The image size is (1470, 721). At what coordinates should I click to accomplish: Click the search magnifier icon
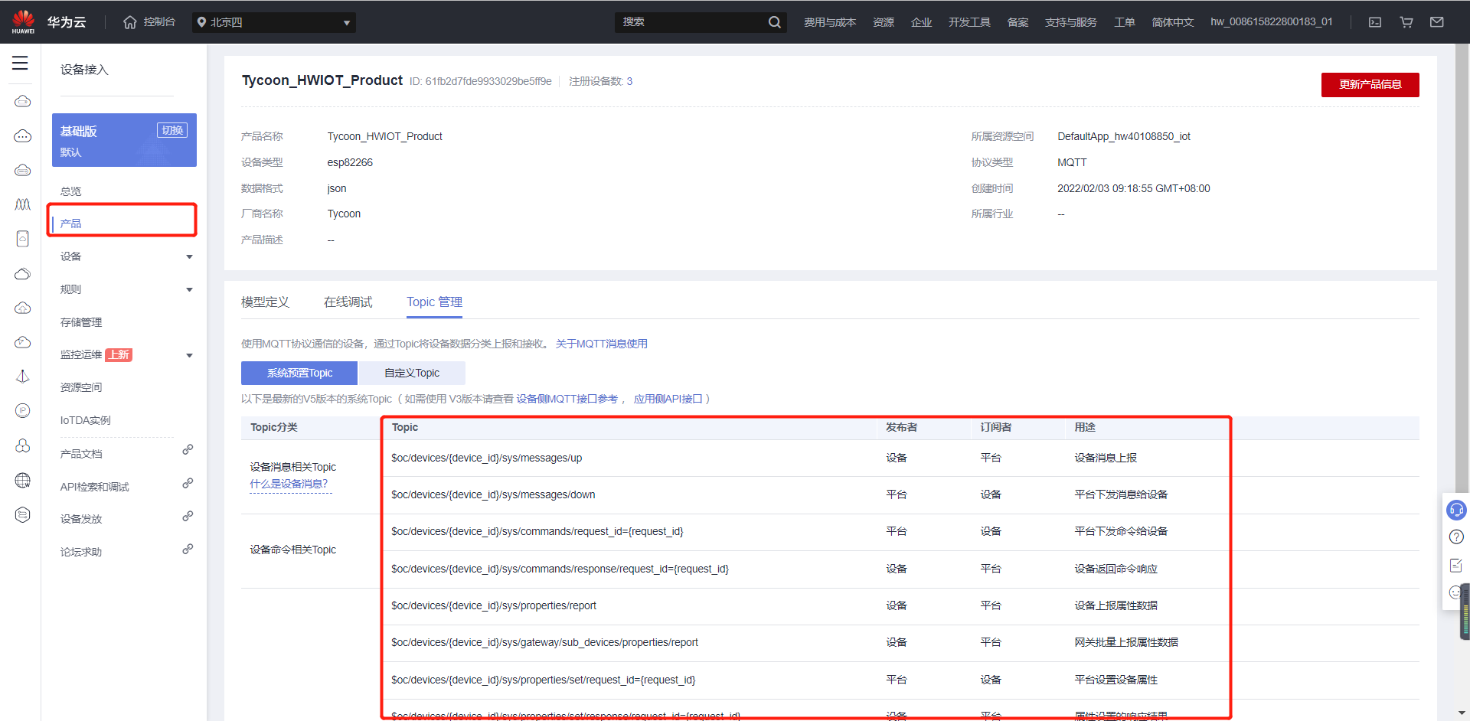(775, 22)
